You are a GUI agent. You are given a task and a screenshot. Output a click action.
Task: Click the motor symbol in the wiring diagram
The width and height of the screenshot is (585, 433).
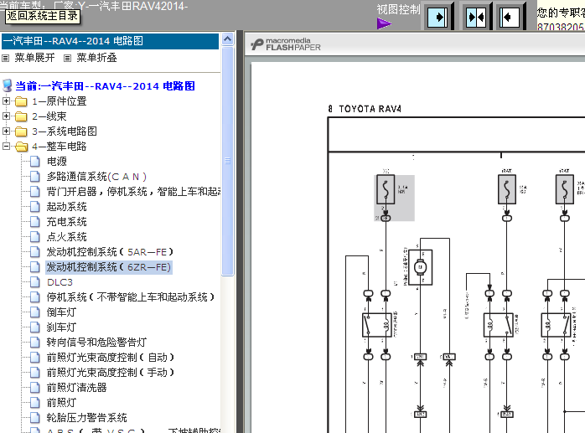421,267
